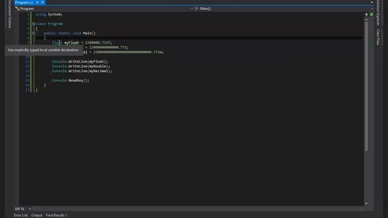Open the Document Outline side panel

(x=10, y=14)
